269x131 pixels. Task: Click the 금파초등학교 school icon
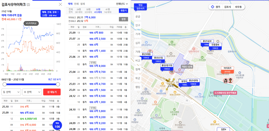146,42
